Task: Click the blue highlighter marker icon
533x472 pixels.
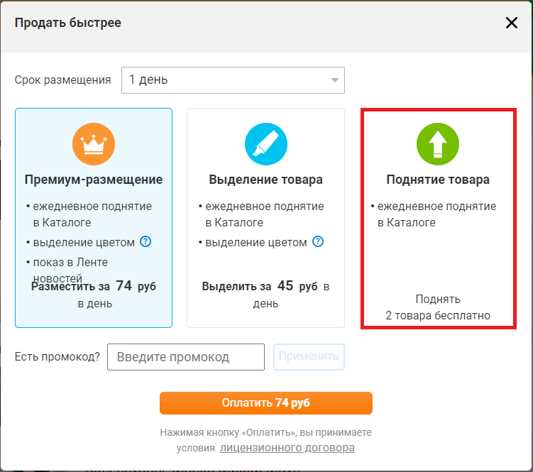Action: tap(266, 144)
